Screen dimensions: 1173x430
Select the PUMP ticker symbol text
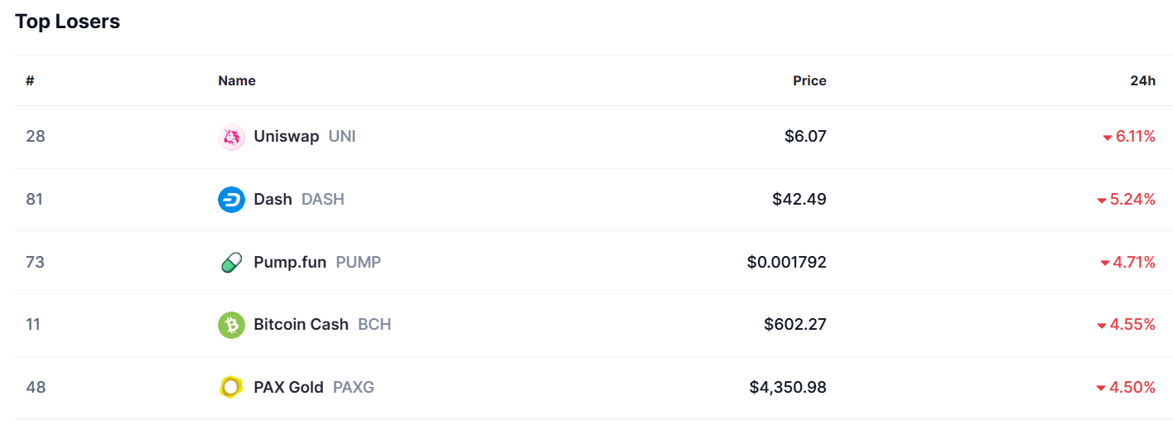[x=358, y=263]
